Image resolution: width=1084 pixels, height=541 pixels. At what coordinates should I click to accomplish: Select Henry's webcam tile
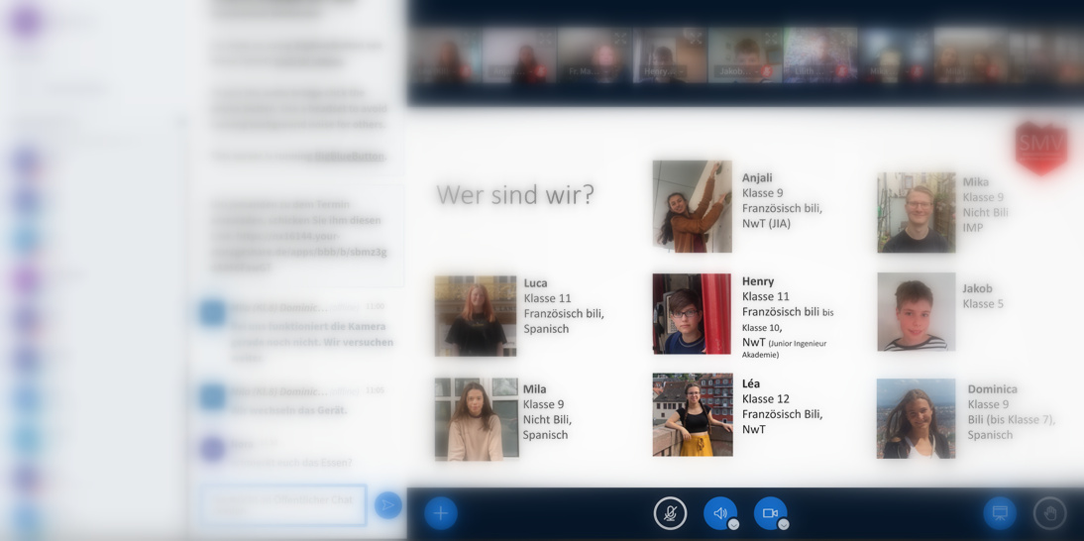coord(669,56)
